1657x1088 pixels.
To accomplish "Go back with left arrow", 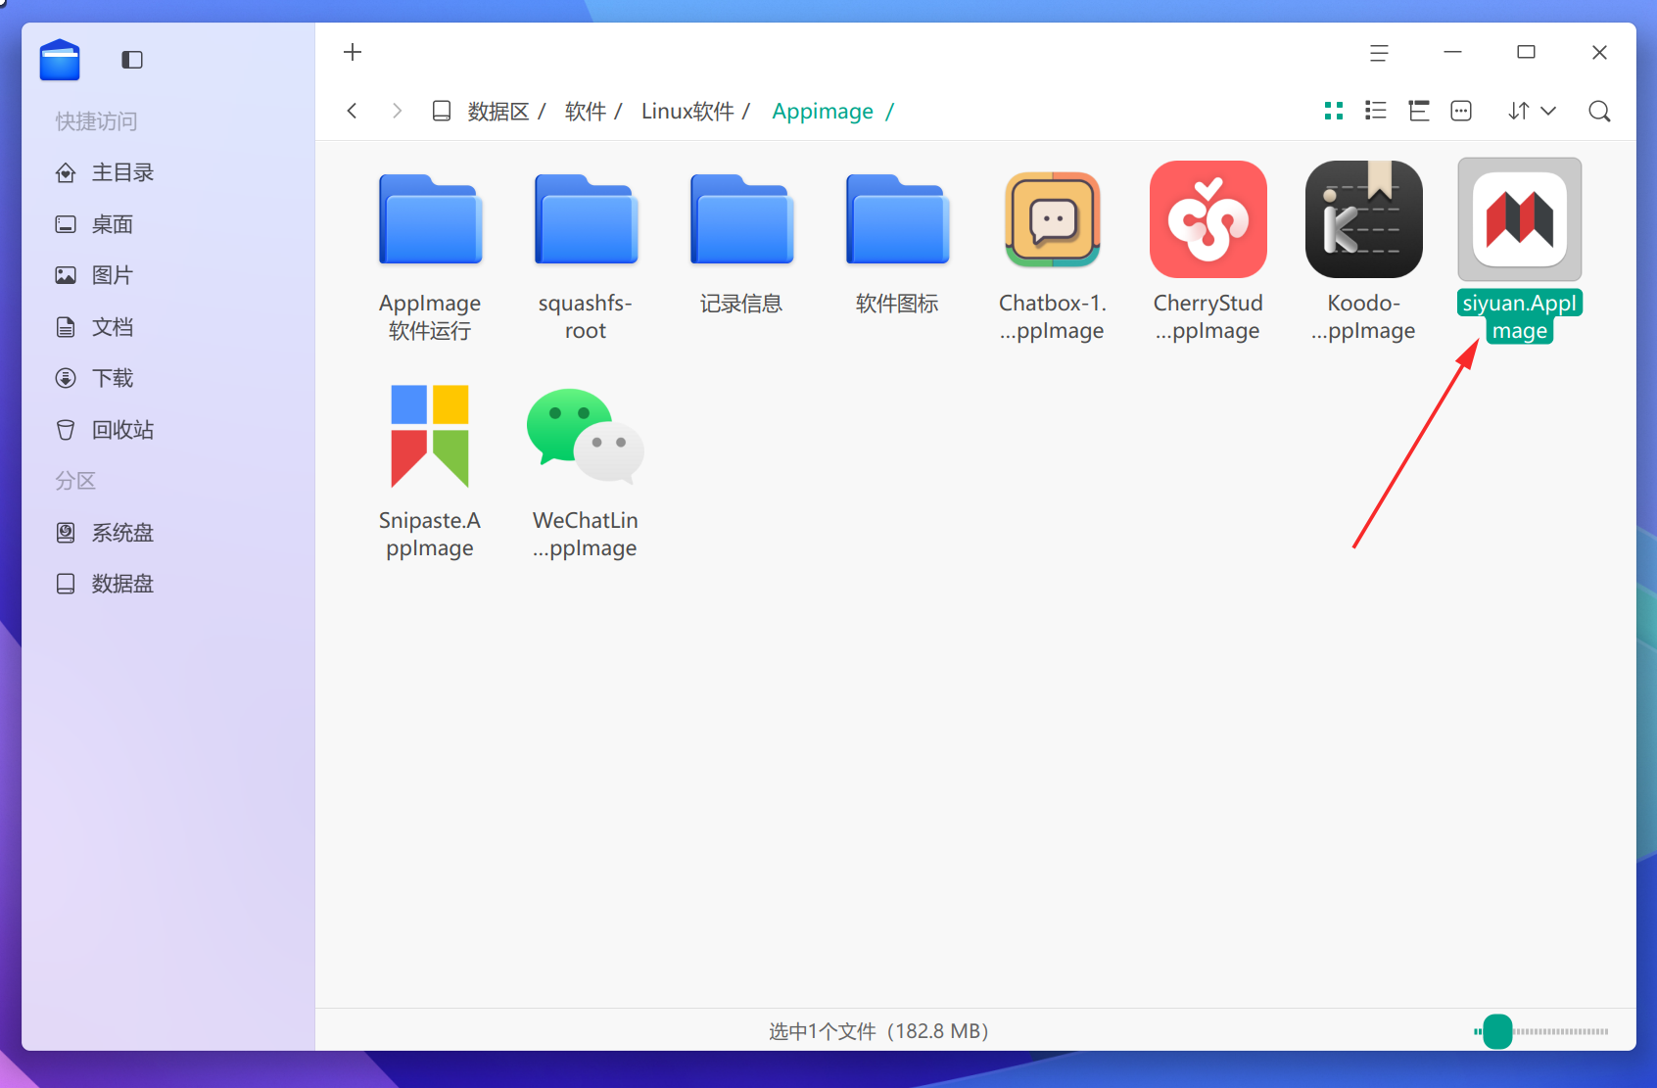I will pos(352,111).
